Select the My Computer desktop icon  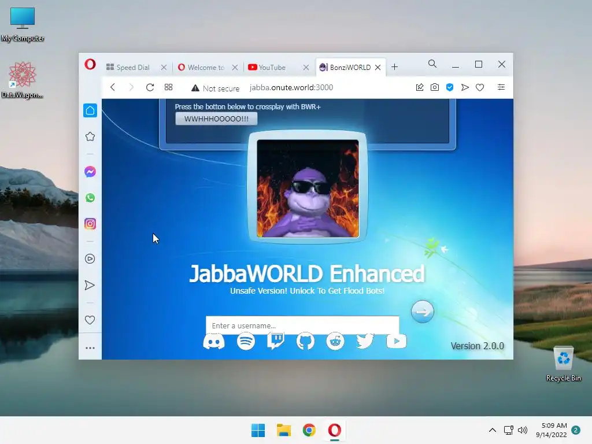pos(23,24)
